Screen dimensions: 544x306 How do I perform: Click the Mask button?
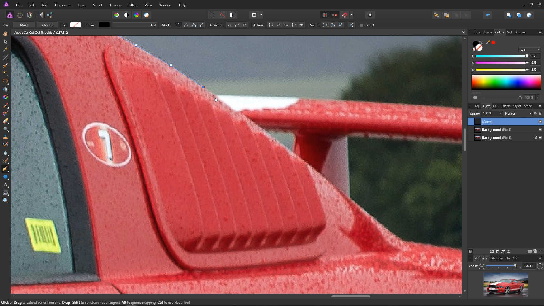tap(24, 25)
